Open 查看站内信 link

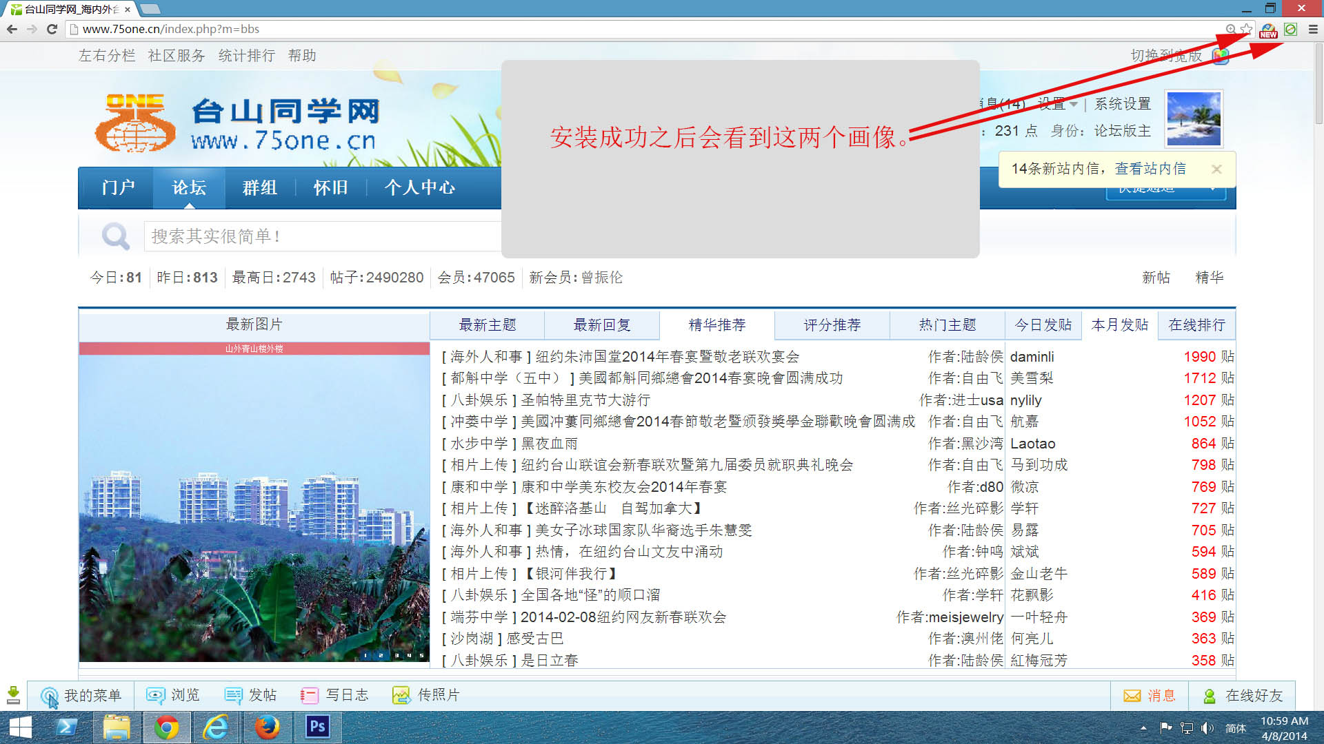click(1150, 169)
